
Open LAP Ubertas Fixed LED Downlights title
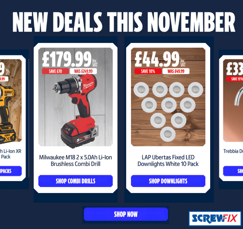click(168, 160)
